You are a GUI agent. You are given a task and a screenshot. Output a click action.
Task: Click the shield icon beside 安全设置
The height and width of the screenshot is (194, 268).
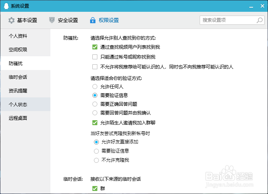52,20
